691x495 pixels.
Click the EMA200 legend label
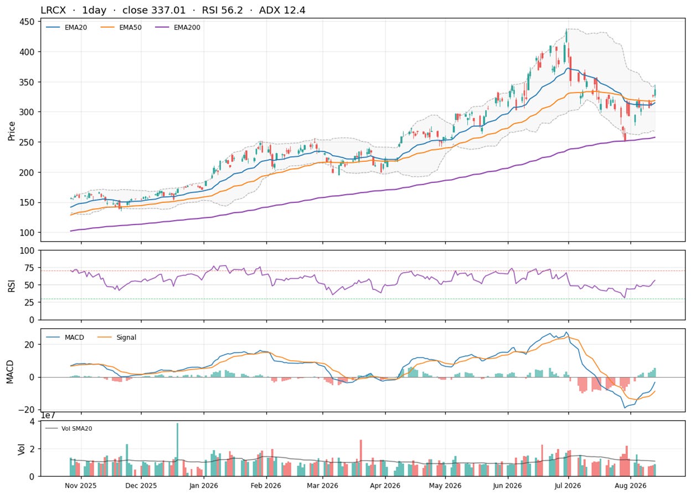click(187, 27)
